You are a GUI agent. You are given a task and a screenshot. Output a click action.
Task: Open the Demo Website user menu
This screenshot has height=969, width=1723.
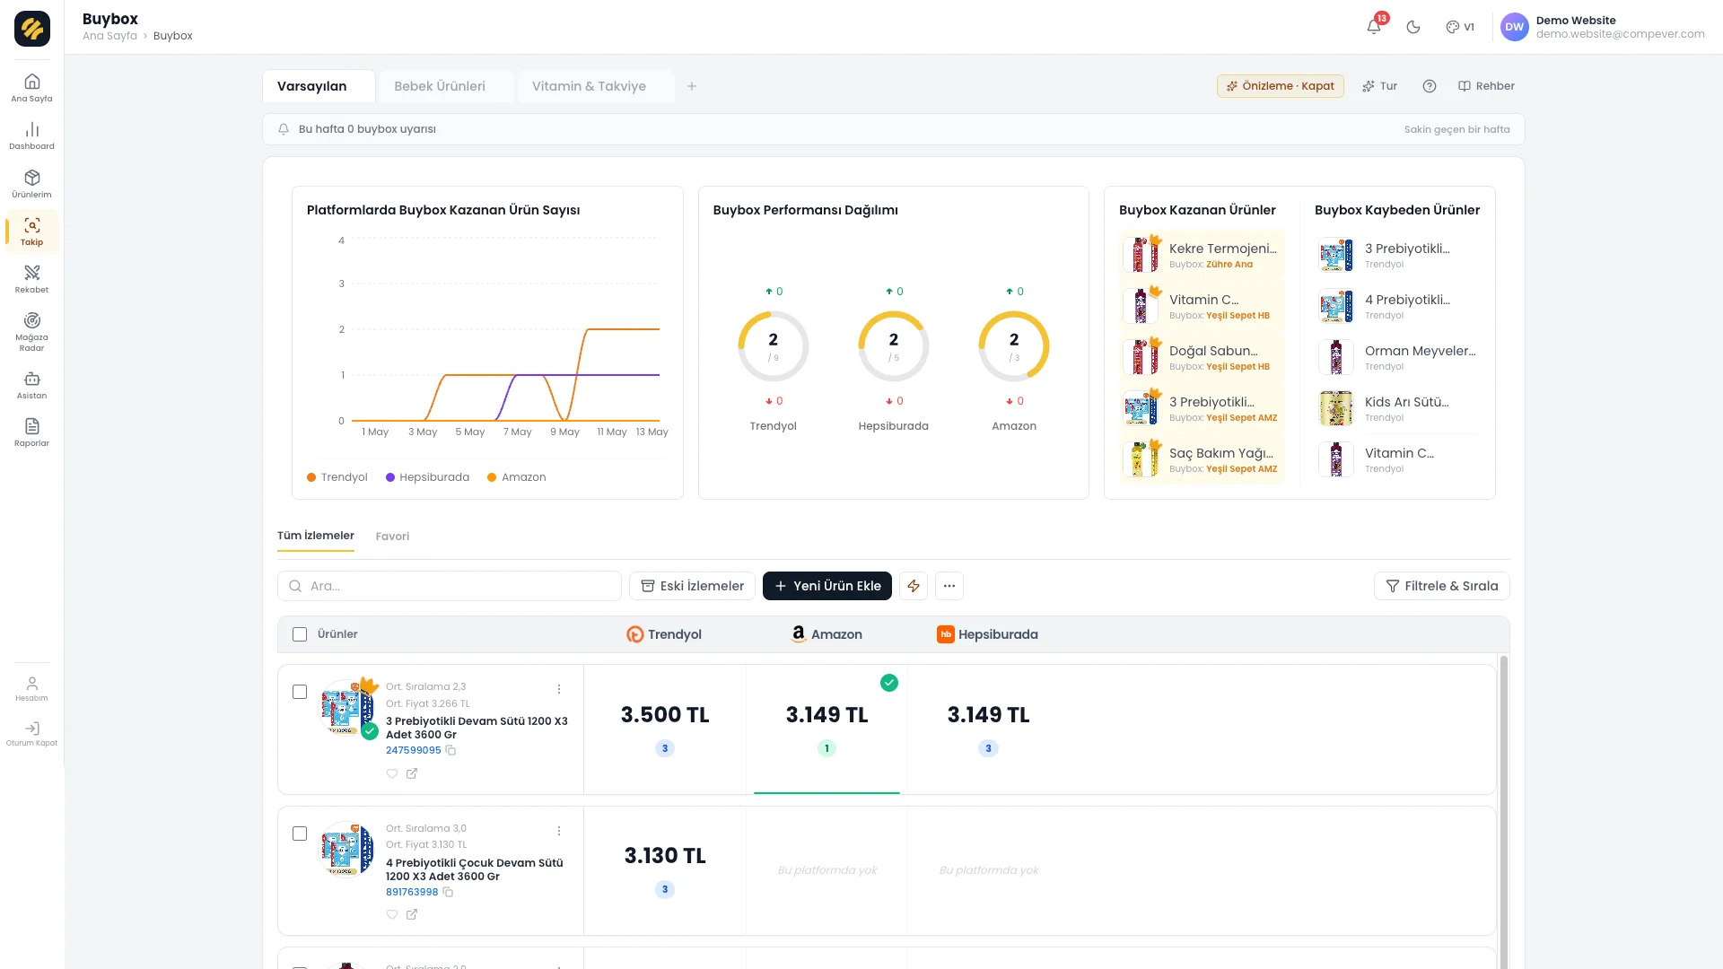[1603, 27]
